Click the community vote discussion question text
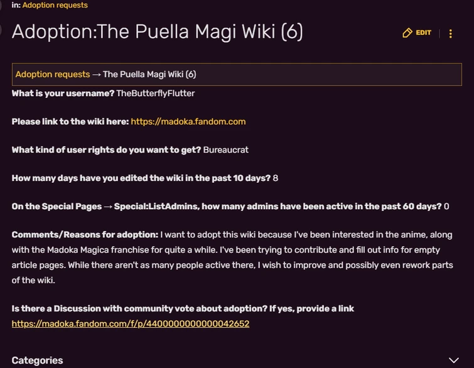 click(183, 308)
